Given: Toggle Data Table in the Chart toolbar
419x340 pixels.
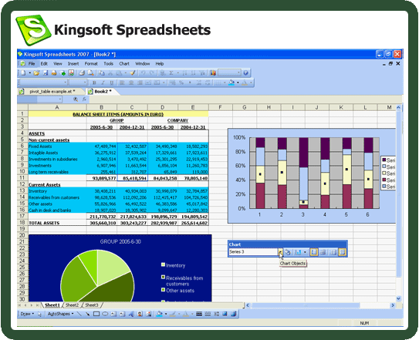Looking at the screenshot, I should tap(323, 252).
